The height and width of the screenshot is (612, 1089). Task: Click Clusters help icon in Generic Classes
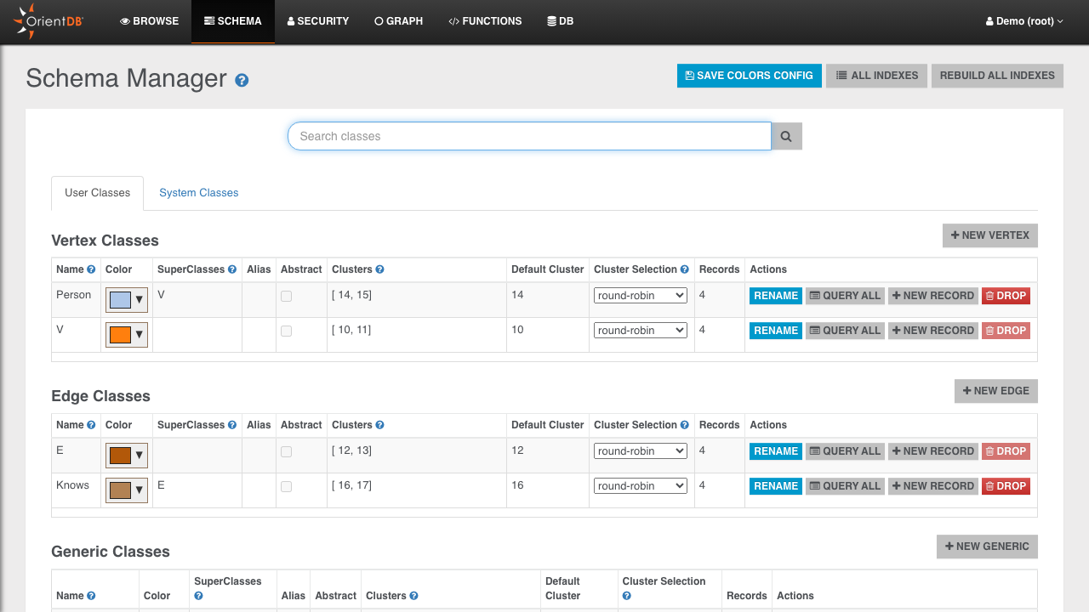pyautogui.click(x=413, y=596)
